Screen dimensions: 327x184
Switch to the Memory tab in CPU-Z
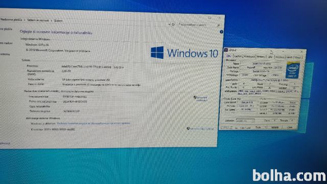coord(261,57)
